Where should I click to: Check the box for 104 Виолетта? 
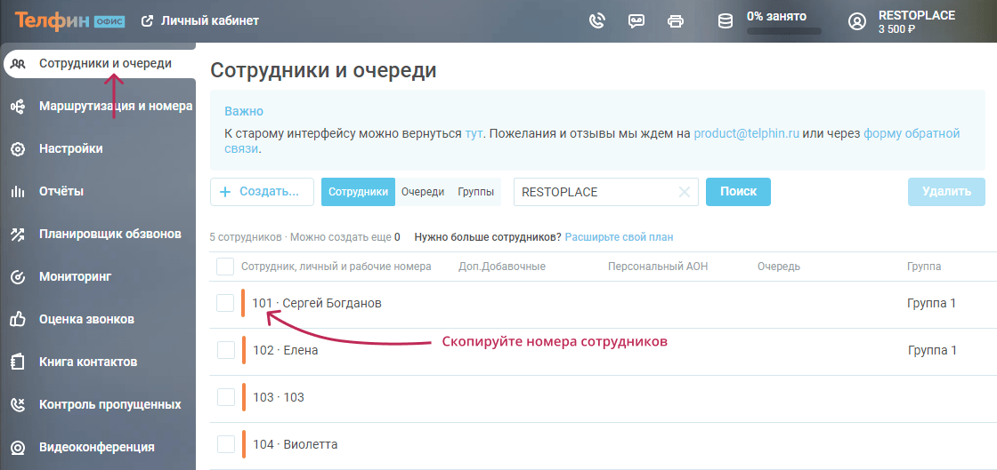226,444
